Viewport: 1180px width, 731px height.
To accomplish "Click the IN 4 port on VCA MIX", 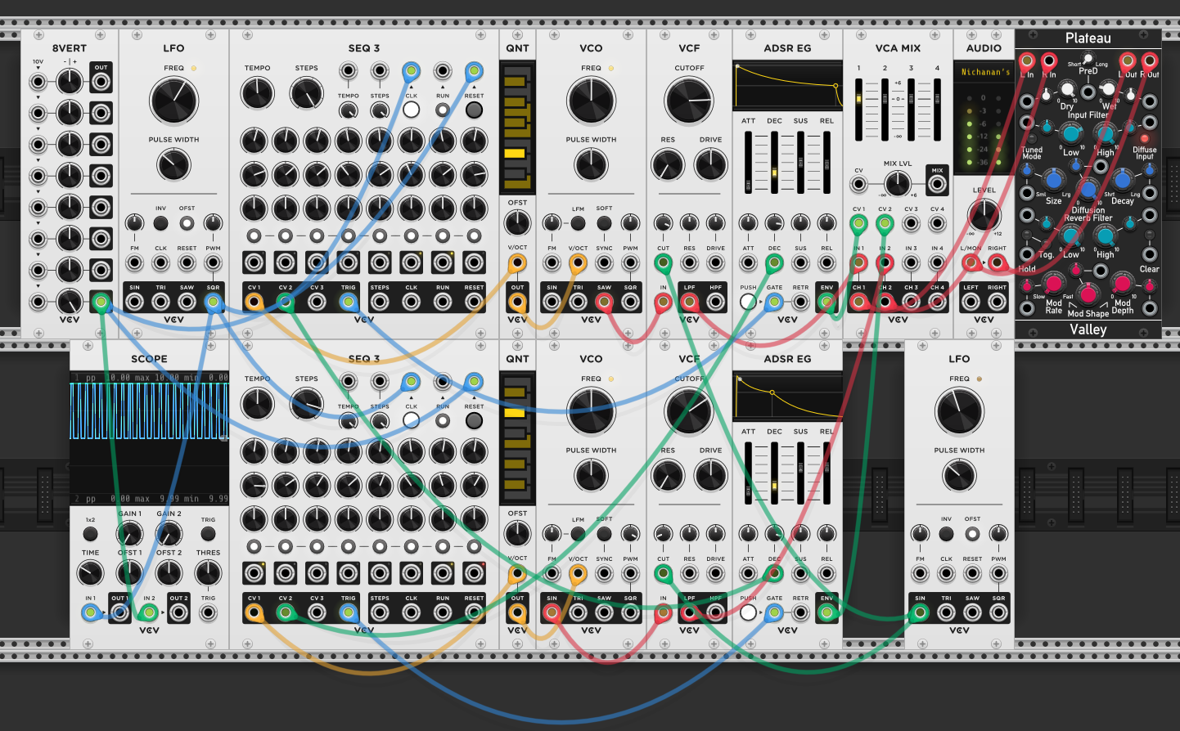I will pyautogui.click(x=937, y=262).
